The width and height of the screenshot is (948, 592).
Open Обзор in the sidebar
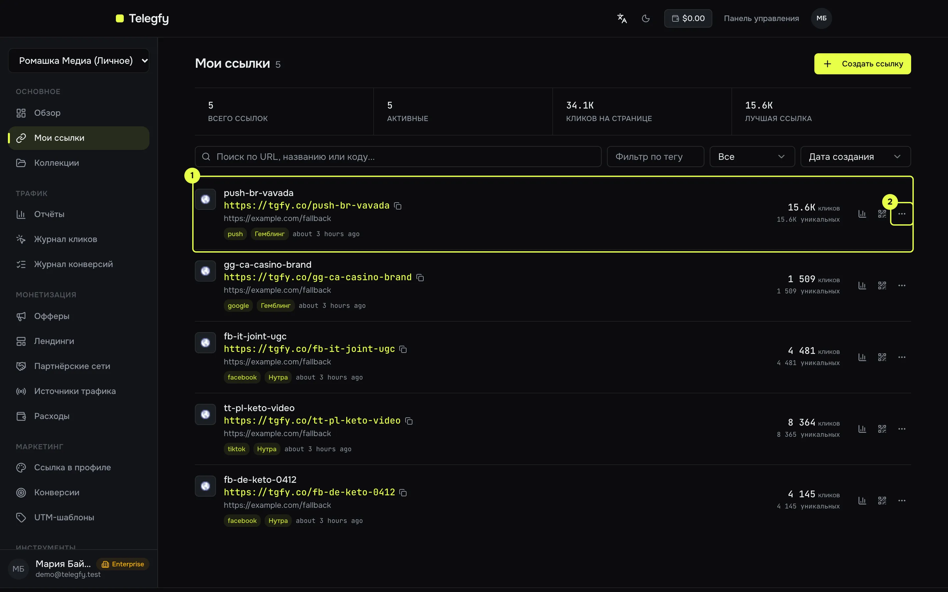79,113
